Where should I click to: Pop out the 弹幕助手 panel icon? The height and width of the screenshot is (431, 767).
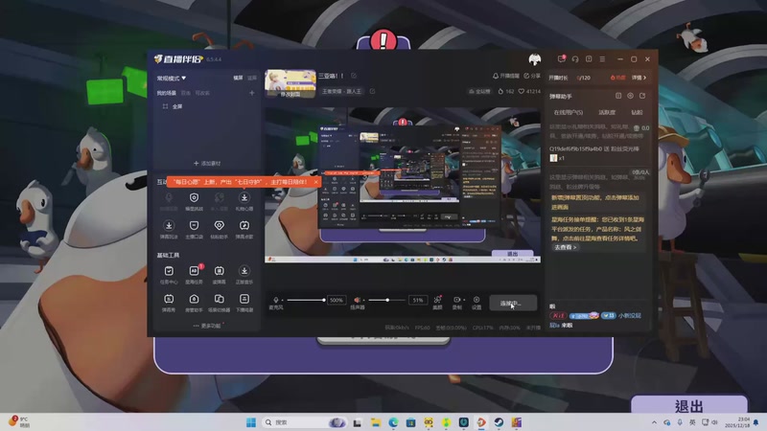642,96
